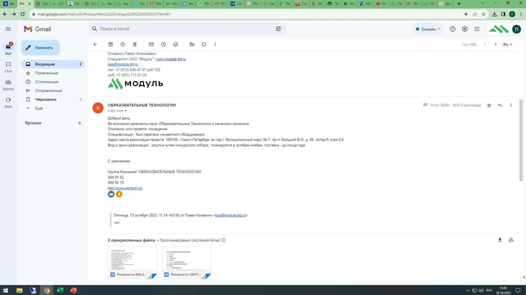Add a new label with plus icon

coord(80,123)
